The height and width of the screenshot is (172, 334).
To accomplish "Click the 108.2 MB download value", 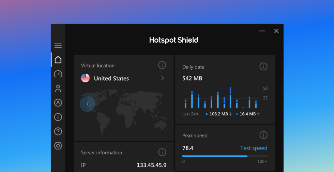I will coord(219,114).
